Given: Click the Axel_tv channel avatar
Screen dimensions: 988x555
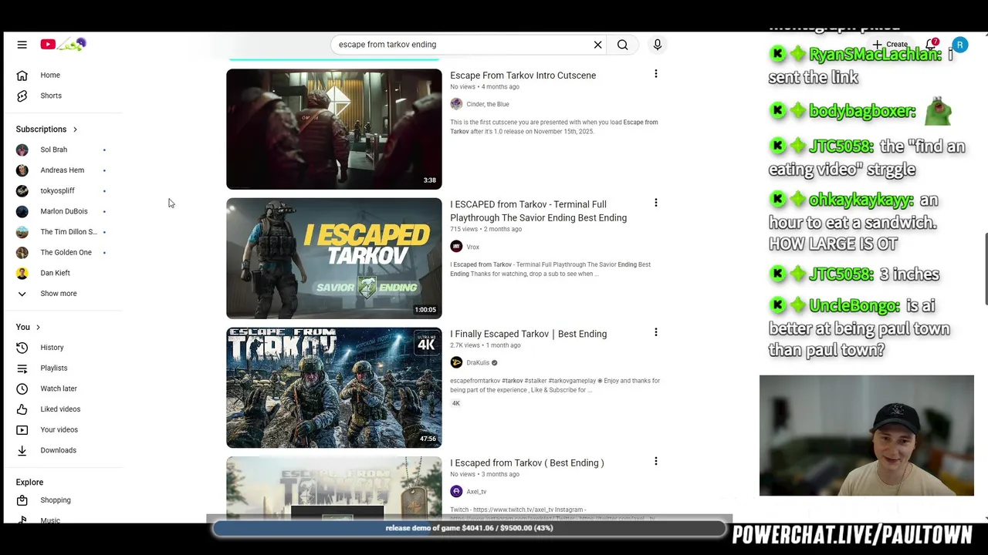Looking at the screenshot, I should point(456,492).
